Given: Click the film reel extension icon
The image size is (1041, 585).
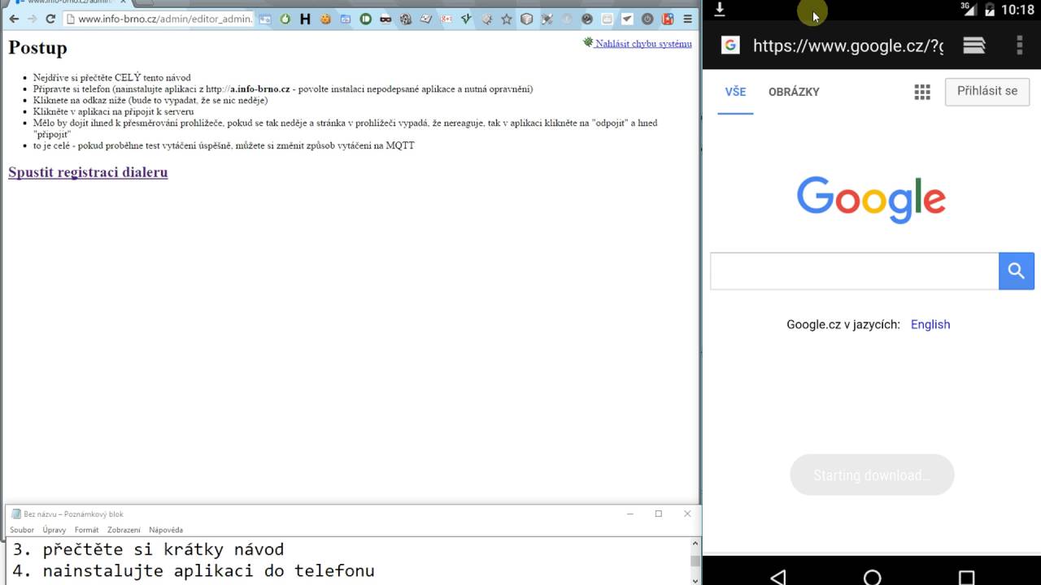Looking at the screenshot, I should point(406,19).
